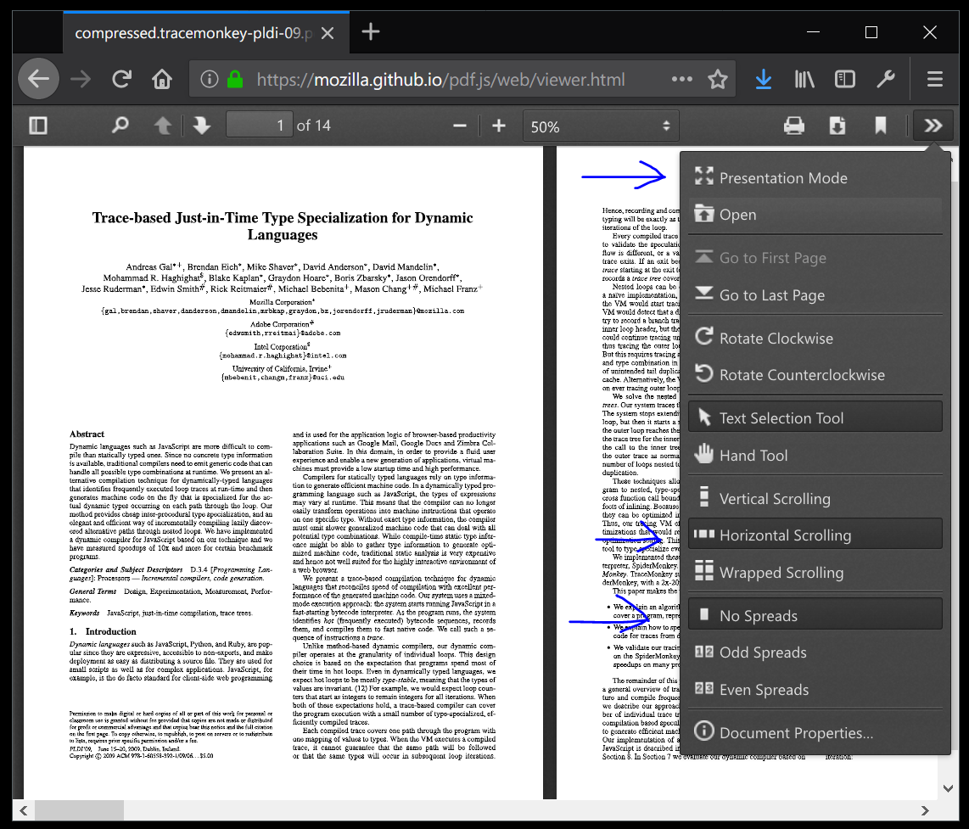Enable the Text Selection Tool
The image size is (969, 829).
[x=815, y=418]
